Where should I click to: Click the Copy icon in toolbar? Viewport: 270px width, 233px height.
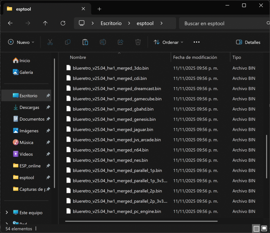coord(68,42)
